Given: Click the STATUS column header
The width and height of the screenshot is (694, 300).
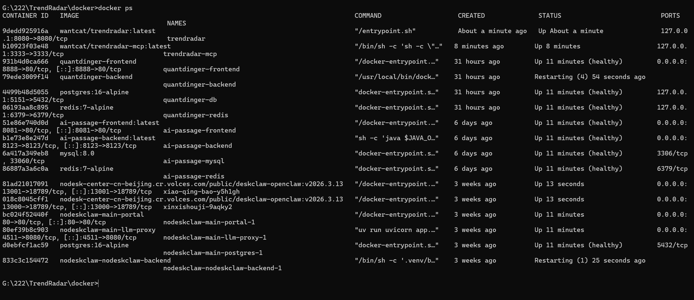Looking at the screenshot, I should point(550,16).
